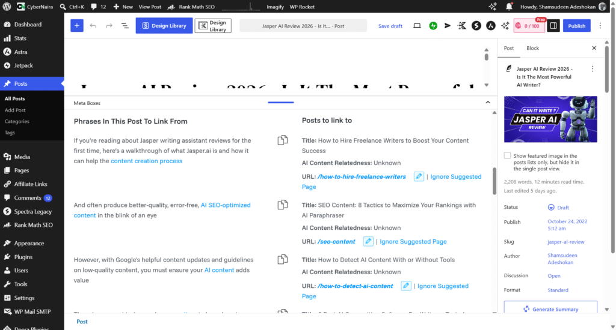
Task: Open Rank Math SEO in sidebar
Action: pyautogui.click(x=32, y=226)
